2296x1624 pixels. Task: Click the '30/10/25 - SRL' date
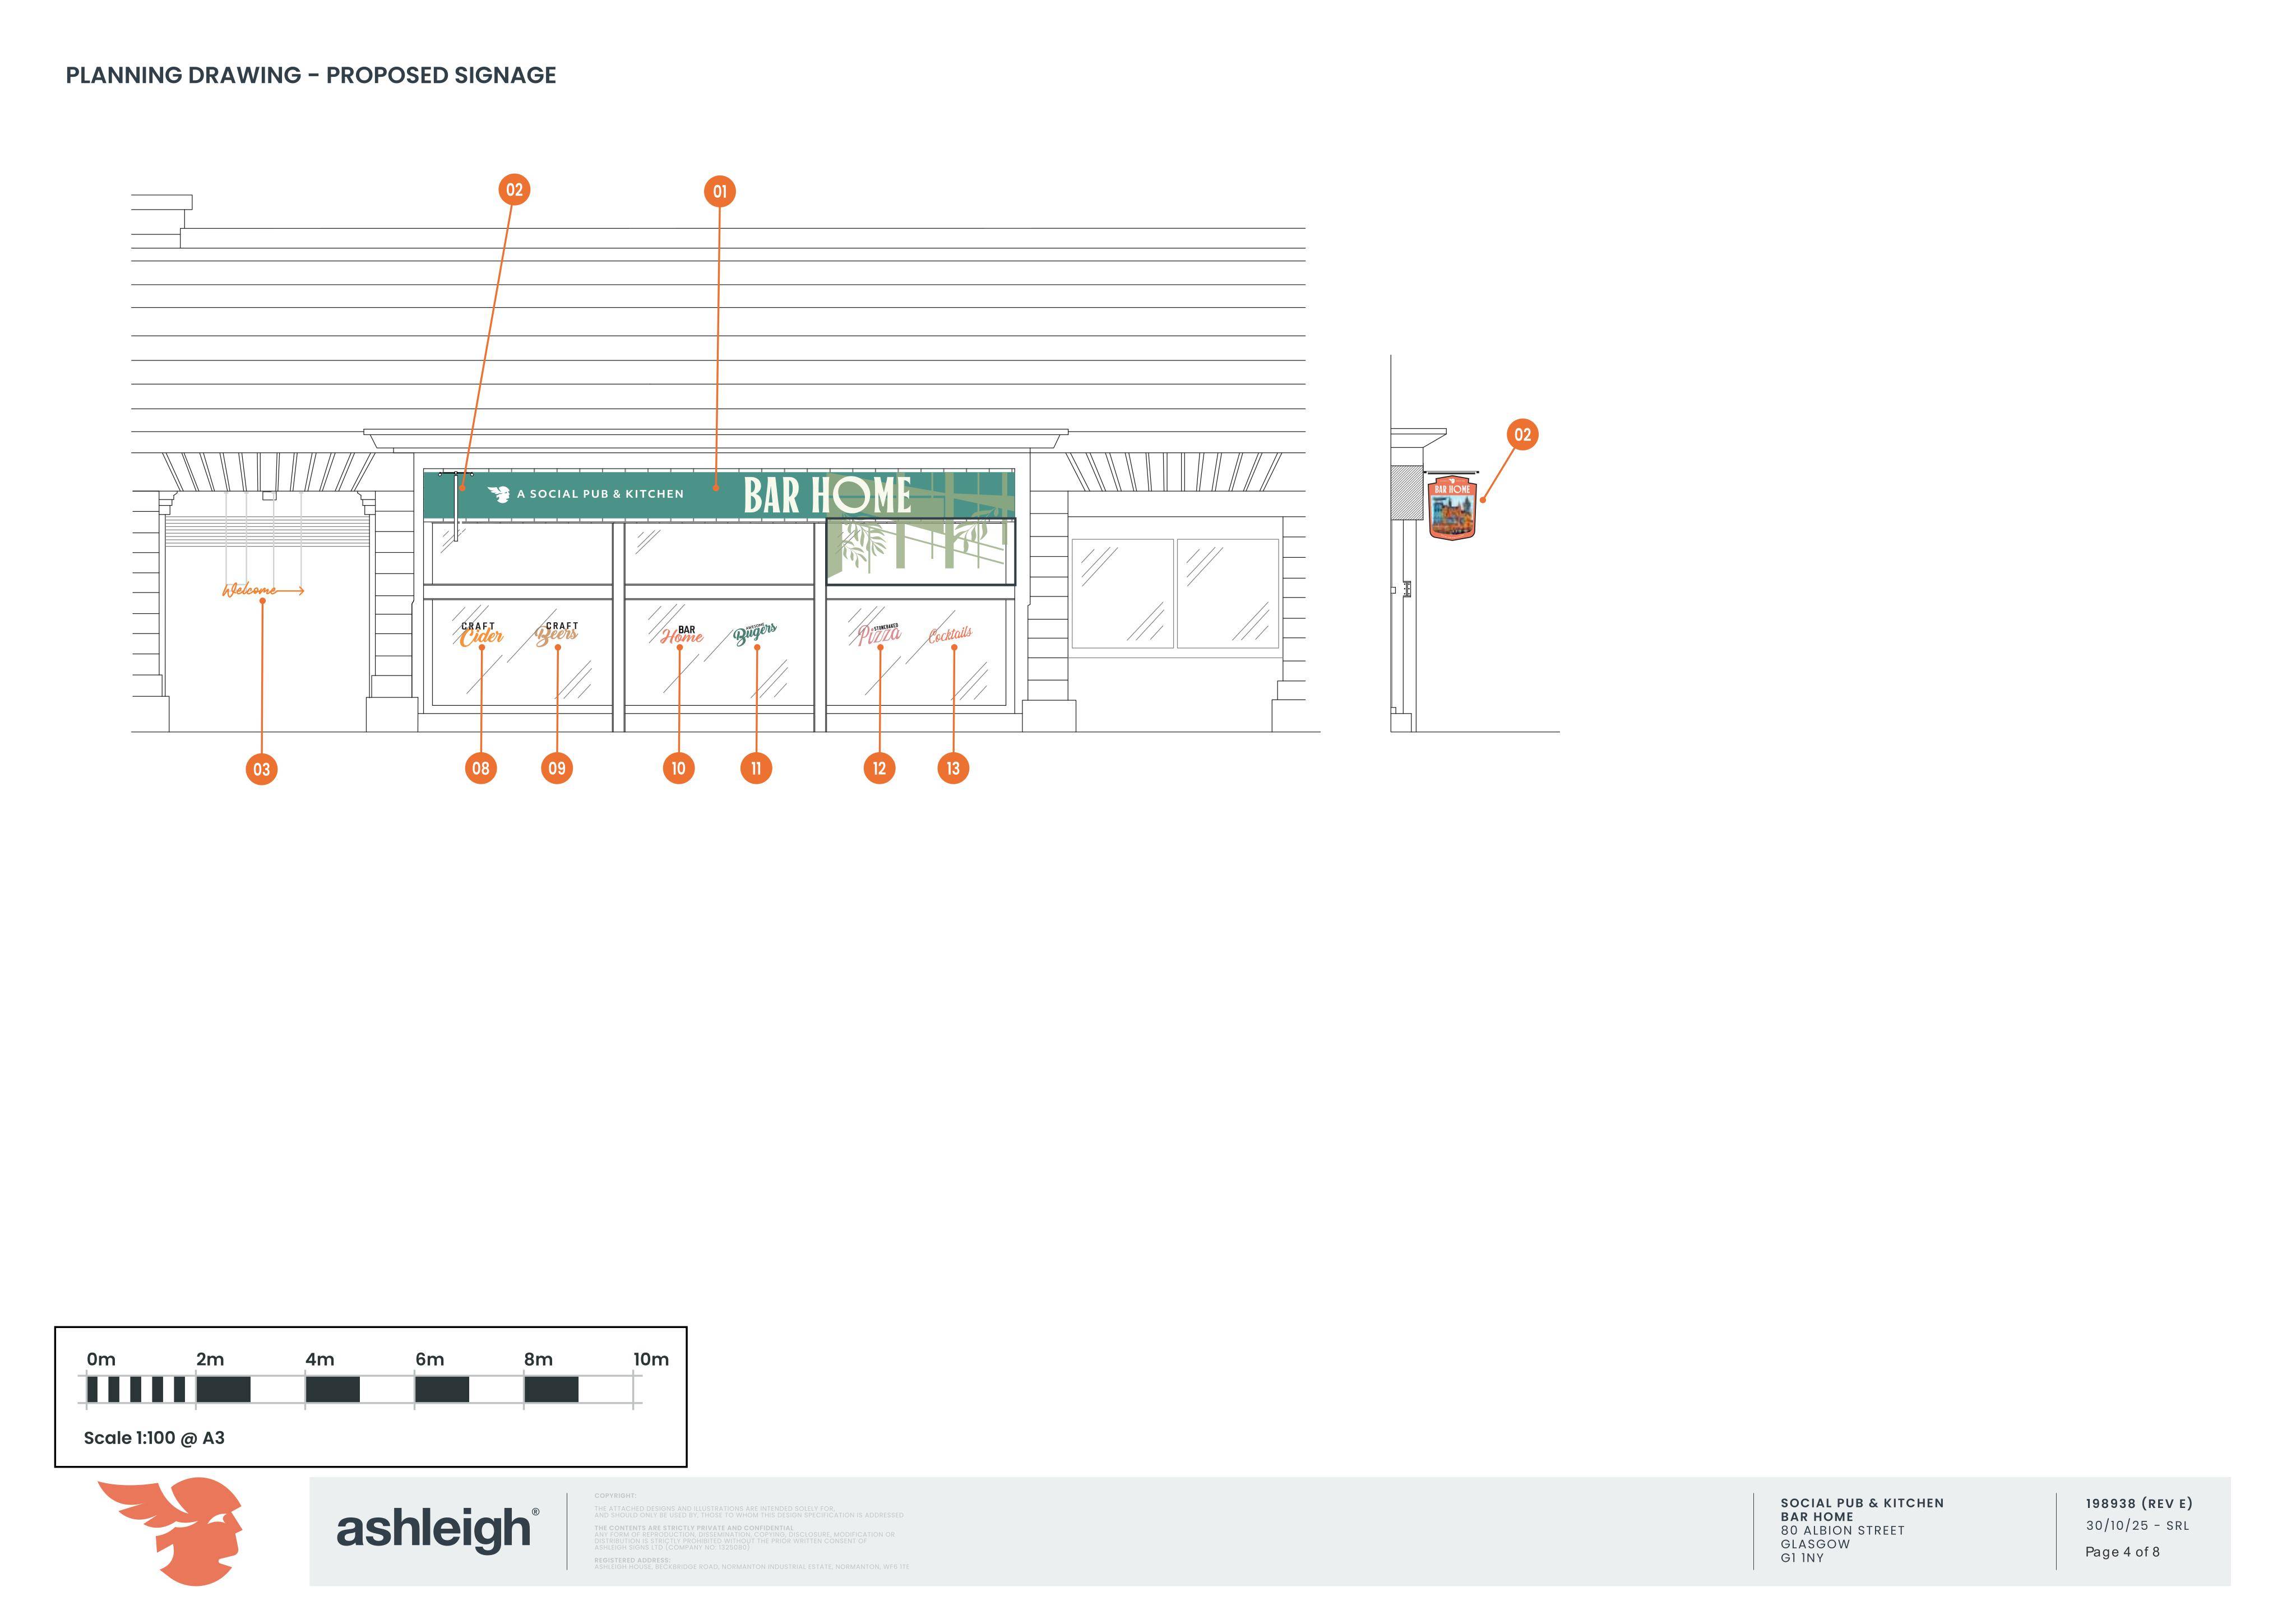2137,1526
